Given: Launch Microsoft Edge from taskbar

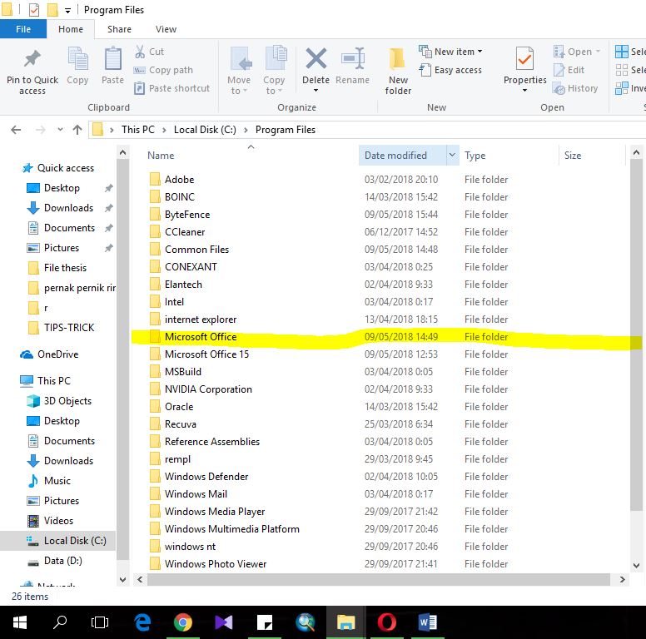Looking at the screenshot, I should point(142,622).
